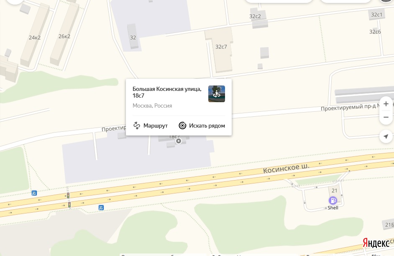Click the upper traffic light icon
The image size is (394, 256).
point(68,196)
